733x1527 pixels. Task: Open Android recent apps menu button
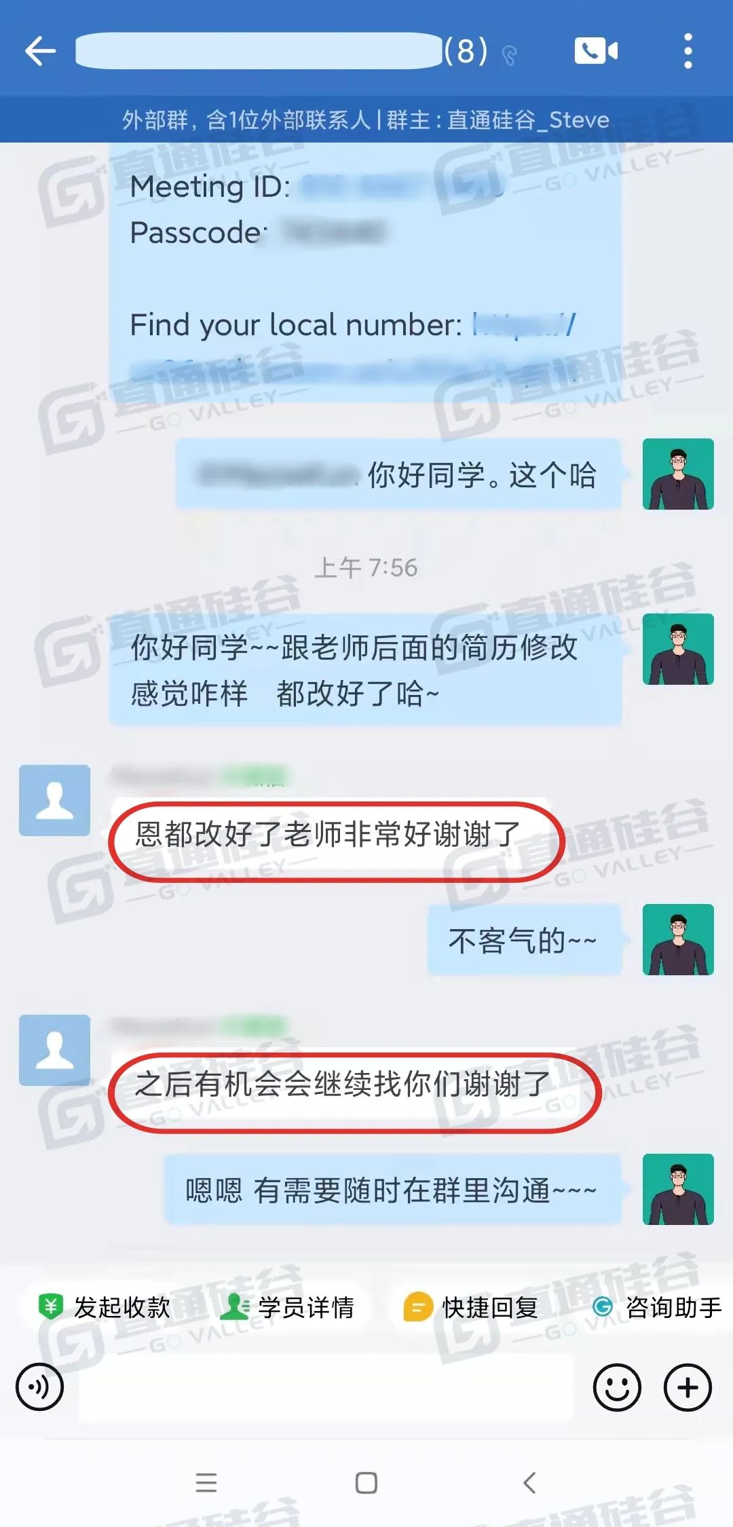pos(206,1483)
